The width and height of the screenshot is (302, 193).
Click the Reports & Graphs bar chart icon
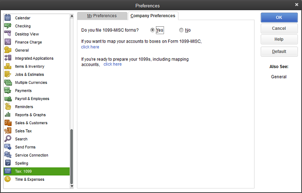point(8,114)
